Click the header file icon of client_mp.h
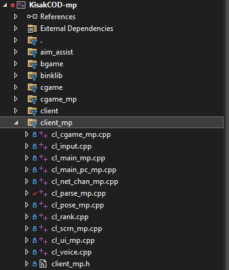This screenshot has height=270, width=229. tap(43, 264)
